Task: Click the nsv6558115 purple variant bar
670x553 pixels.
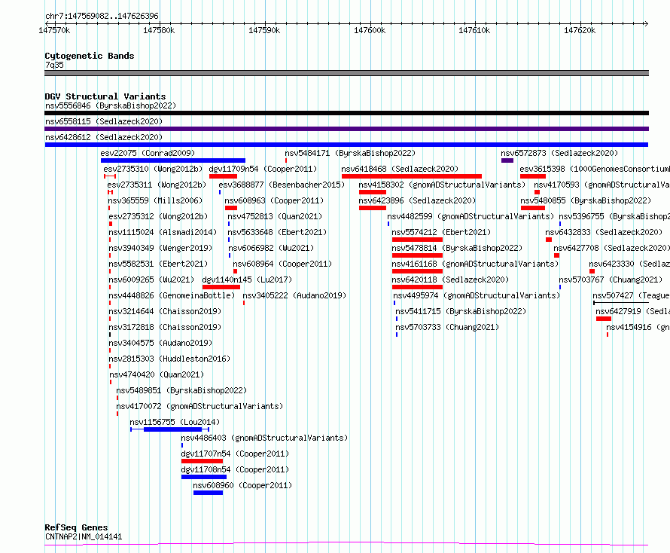Action: (346, 129)
